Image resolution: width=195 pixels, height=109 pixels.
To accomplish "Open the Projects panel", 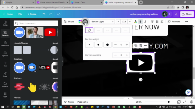I will tap(5, 84).
